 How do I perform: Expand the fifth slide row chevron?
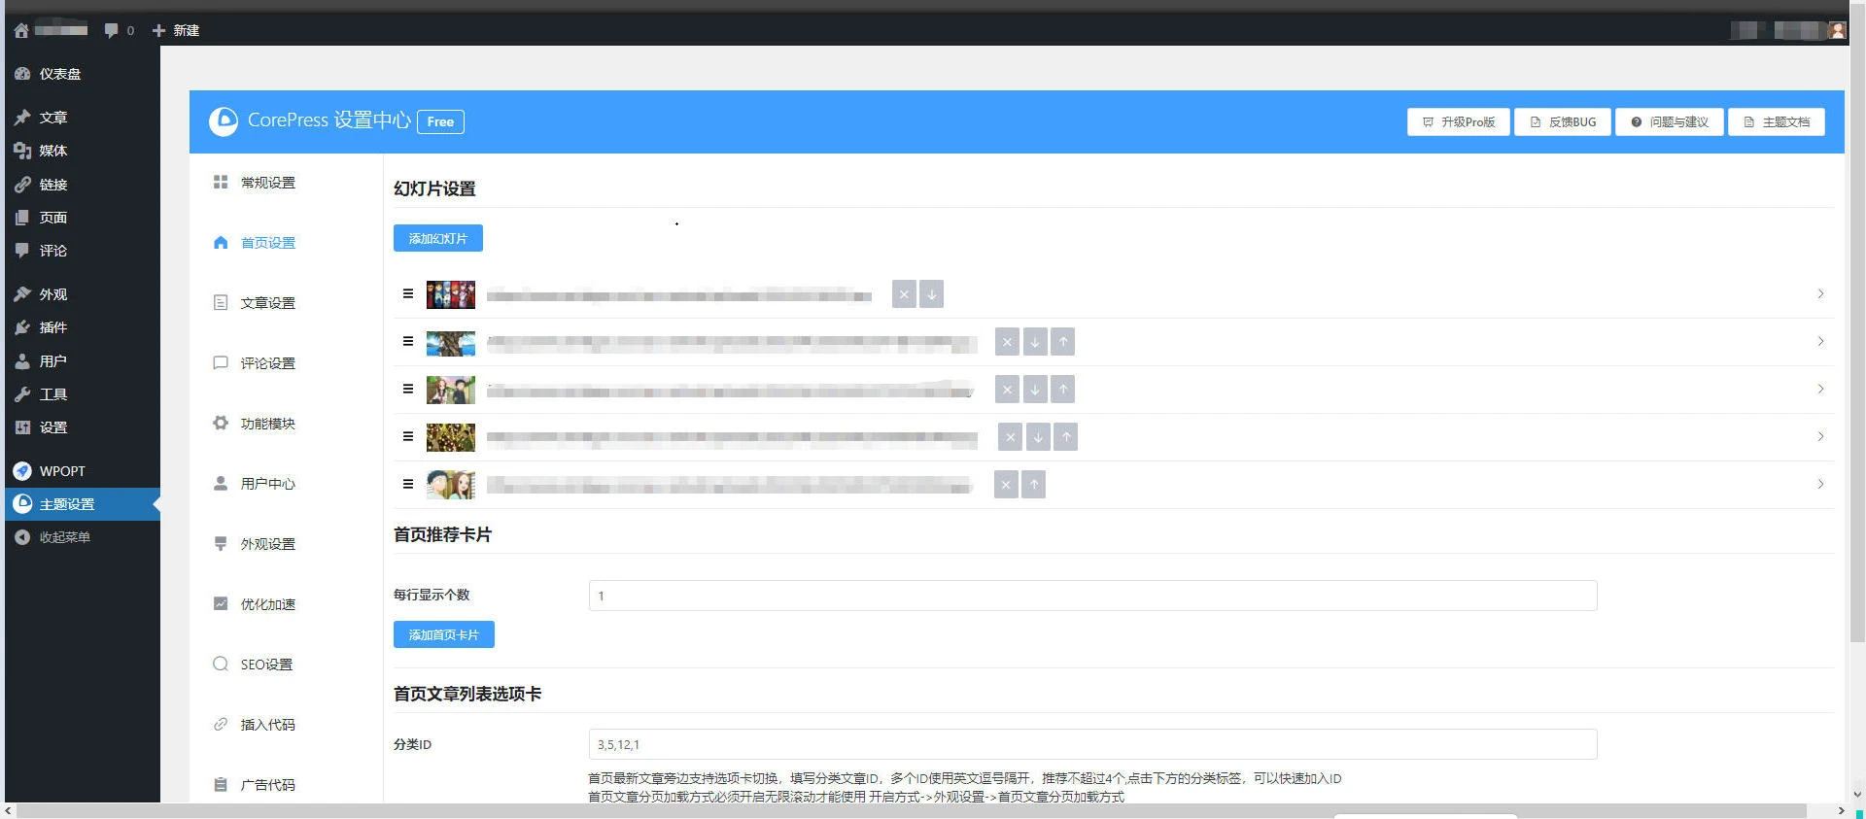pyautogui.click(x=1820, y=485)
